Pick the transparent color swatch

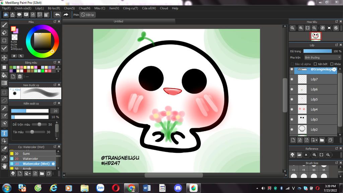(x=14, y=37)
